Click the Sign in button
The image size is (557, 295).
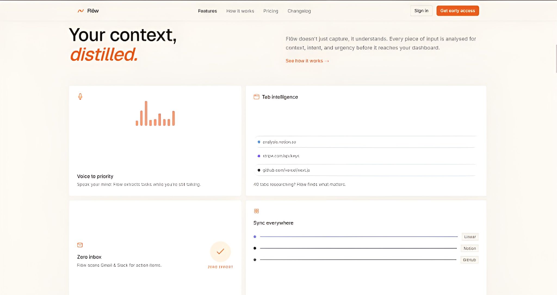421,11
